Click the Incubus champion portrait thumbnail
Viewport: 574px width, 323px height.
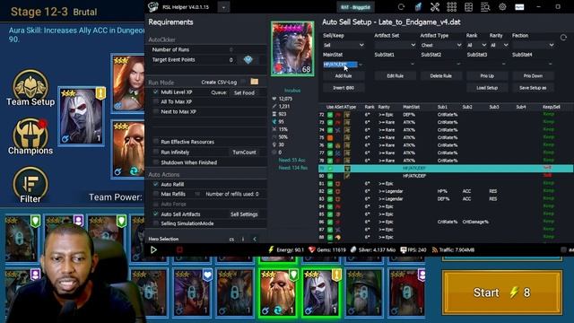tap(292, 48)
